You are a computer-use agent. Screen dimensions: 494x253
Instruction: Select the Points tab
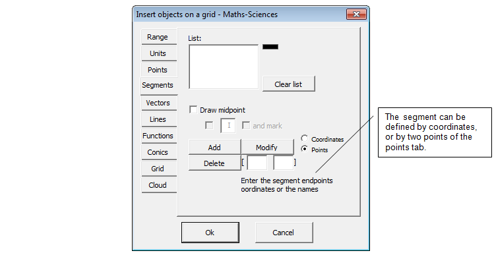coord(158,70)
